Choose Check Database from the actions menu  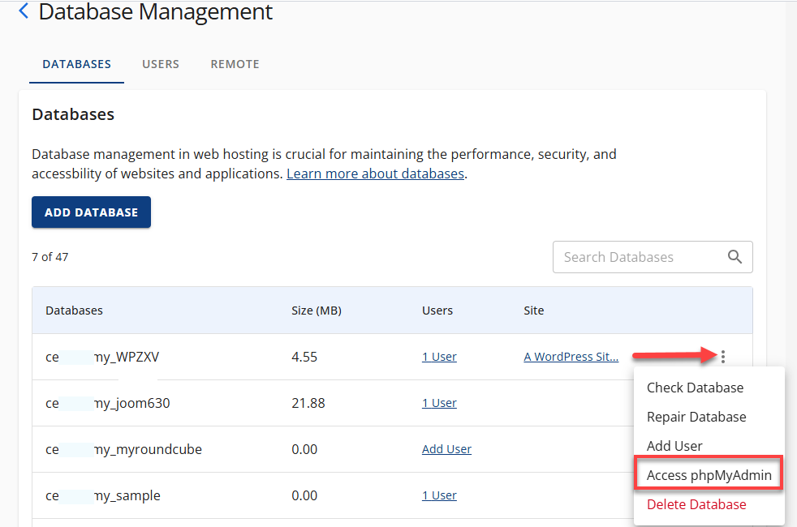click(695, 388)
